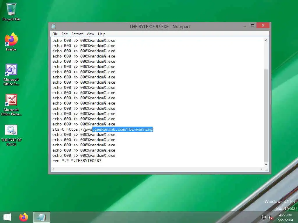Click the vertical scrollbar down arrow
Screen dimensions: 298x223
(266, 164)
